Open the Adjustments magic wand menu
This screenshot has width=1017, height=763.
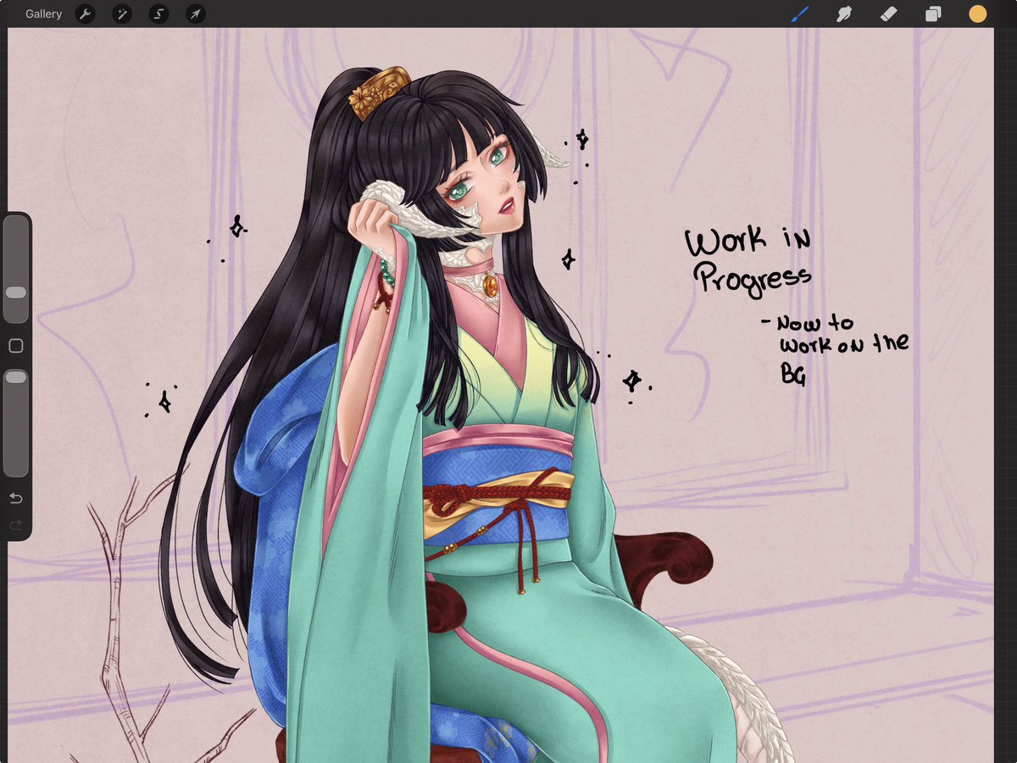coord(122,14)
